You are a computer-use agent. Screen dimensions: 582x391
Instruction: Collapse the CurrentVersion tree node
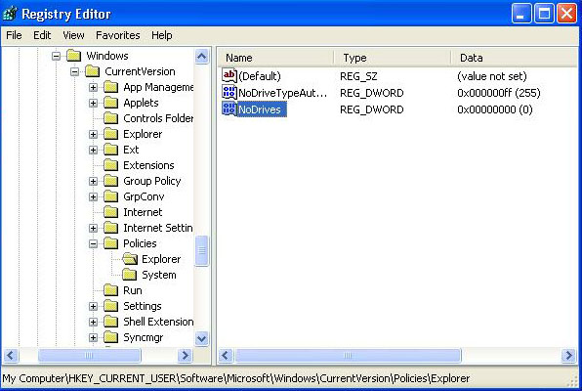pyautogui.click(x=74, y=71)
